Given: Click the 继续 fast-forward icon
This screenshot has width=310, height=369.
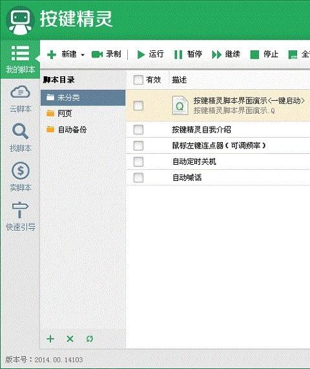Looking at the screenshot, I should point(216,54).
